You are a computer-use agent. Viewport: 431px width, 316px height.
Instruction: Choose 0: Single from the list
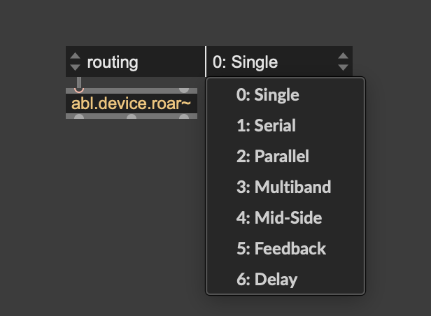tap(267, 95)
